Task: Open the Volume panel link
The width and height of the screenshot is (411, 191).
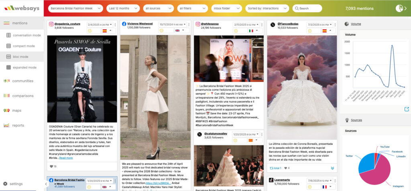Action: tap(356, 24)
